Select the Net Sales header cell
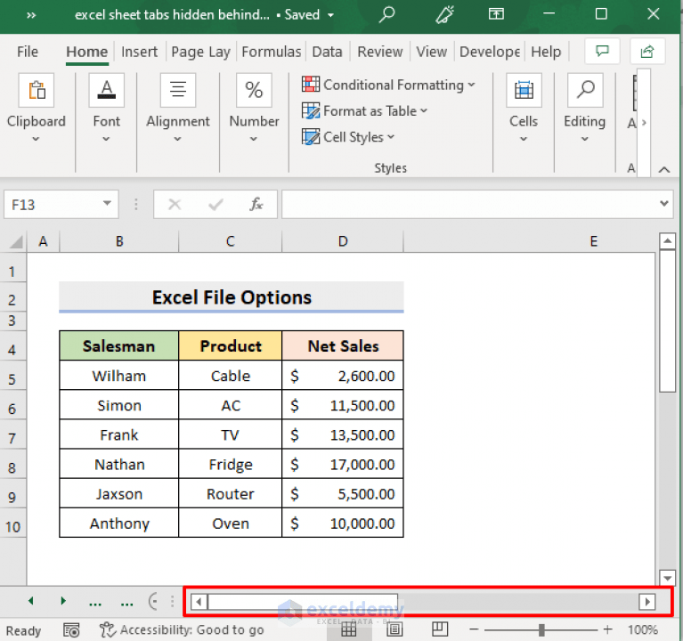Viewport: 683px width, 641px height. tap(343, 345)
